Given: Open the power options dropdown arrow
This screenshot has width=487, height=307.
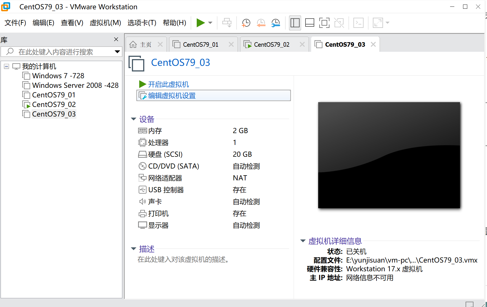Looking at the screenshot, I should point(210,23).
